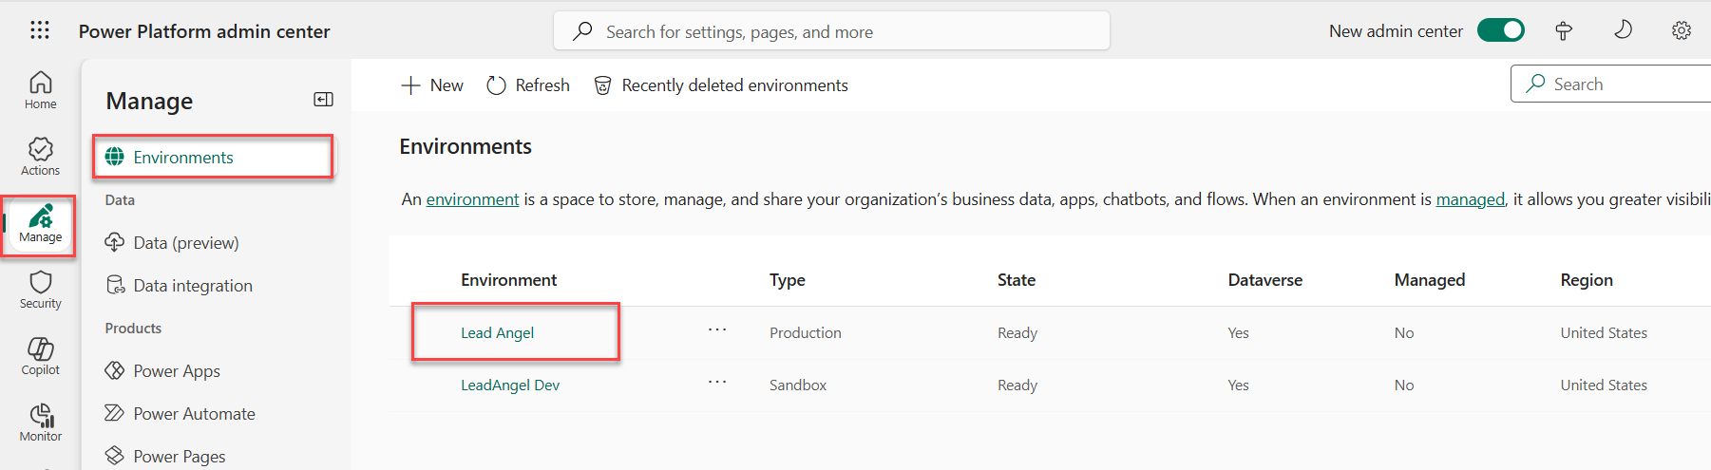Open the Lead Angel environment
Image resolution: width=1711 pixels, height=470 pixels.
[x=497, y=333]
